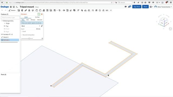Click the Share button

(145, 7)
